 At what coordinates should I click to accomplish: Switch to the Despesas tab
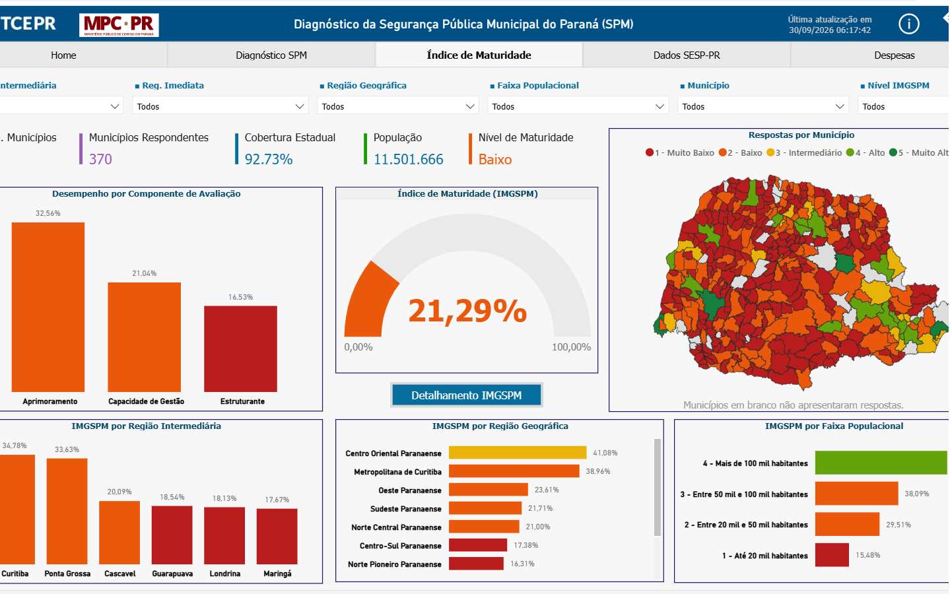(895, 55)
